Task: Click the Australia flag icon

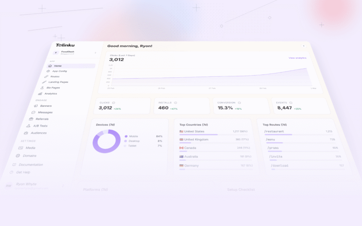Action: click(181, 157)
